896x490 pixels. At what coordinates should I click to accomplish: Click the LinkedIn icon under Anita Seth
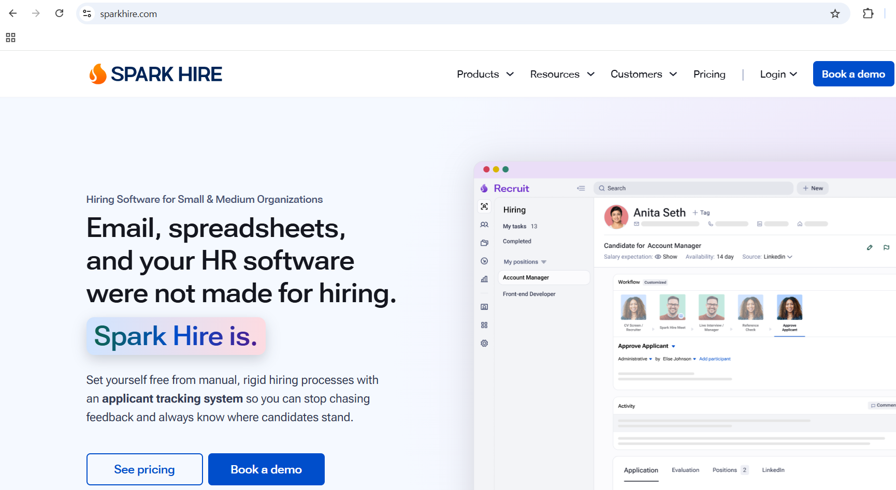tap(759, 224)
